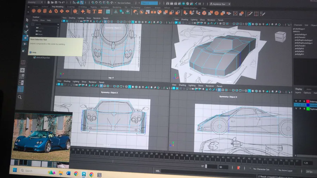Create a polygon cylinder from the shelf
Screen dimensions: 317x178
click(45, 11)
